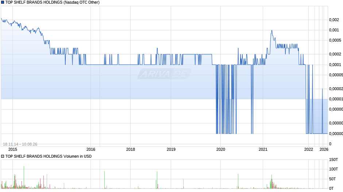
Task: Click the 2016 x-axis label
Action: coord(91,149)
